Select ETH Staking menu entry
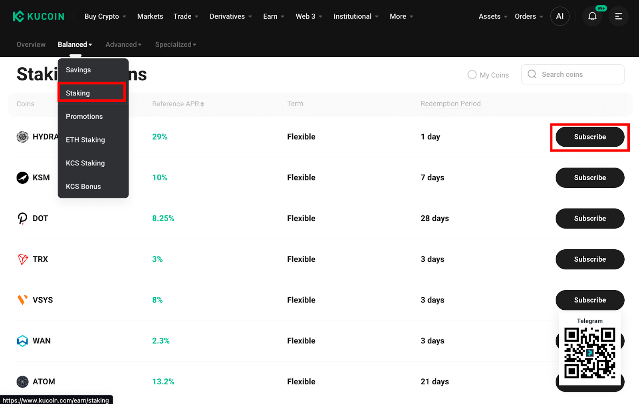This screenshot has width=639, height=404. (x=93, y=140)
